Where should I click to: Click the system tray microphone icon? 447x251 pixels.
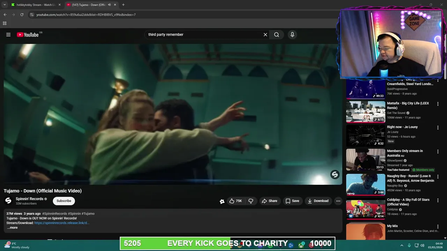pos(409,245)
